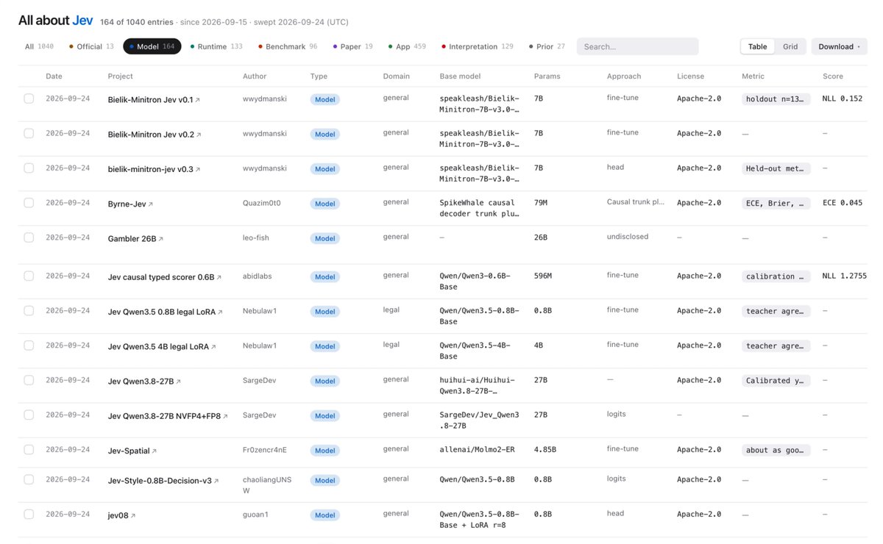The height and width of the screenshot is (544, 883).
Task: Click author name abidlabs
Action: click(258, 275)
